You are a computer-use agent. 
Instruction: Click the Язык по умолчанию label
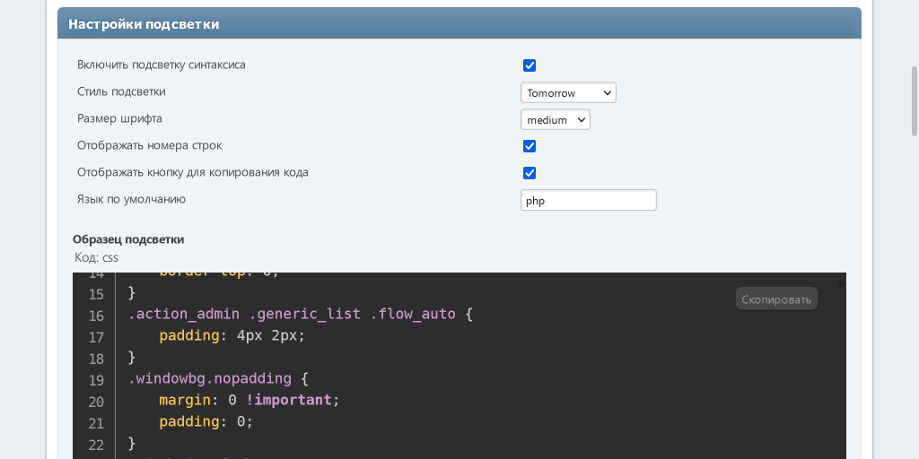131,199
